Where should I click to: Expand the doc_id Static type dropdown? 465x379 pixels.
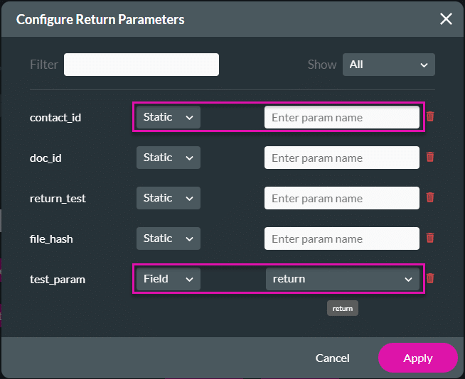(x=168, y=158)
